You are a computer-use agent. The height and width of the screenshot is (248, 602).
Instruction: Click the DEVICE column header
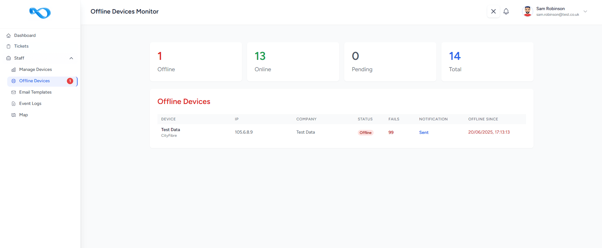point(168,119)
